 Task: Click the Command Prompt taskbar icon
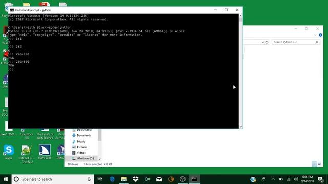coord(194,179)
